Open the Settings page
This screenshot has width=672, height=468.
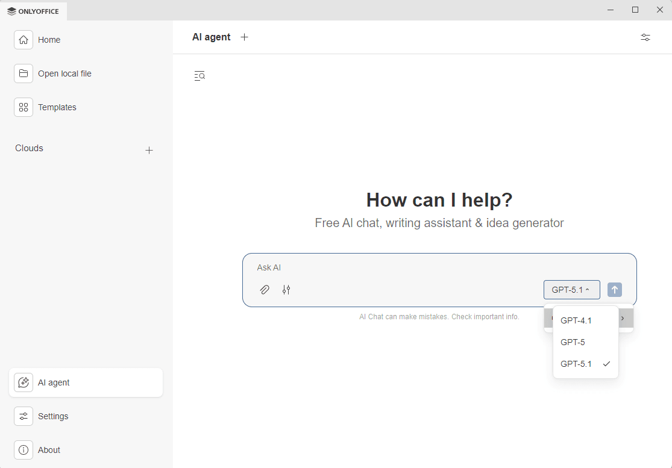[52, 416]
